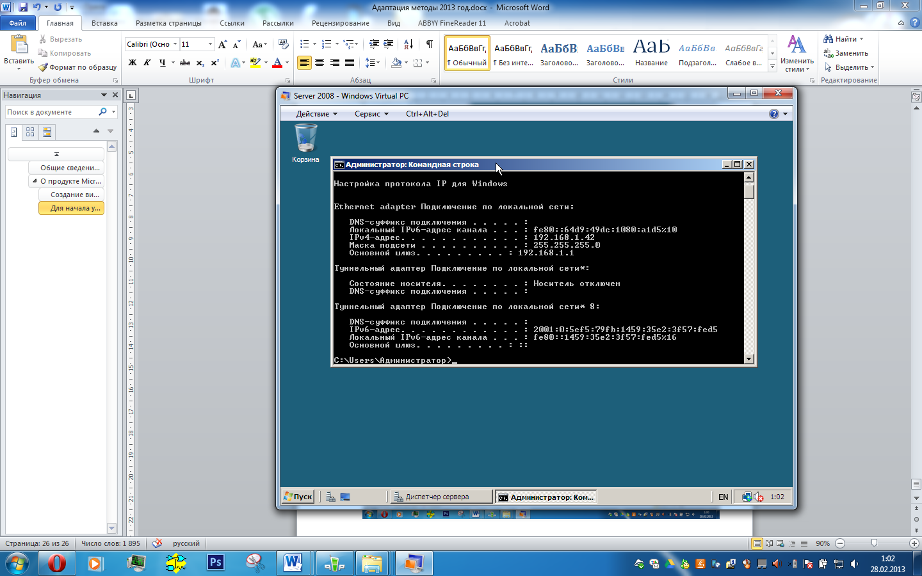The width and height of the screenshot is (922, 576).
Task: Click help icon in Virtual PC toolbar
Action: 774,114
